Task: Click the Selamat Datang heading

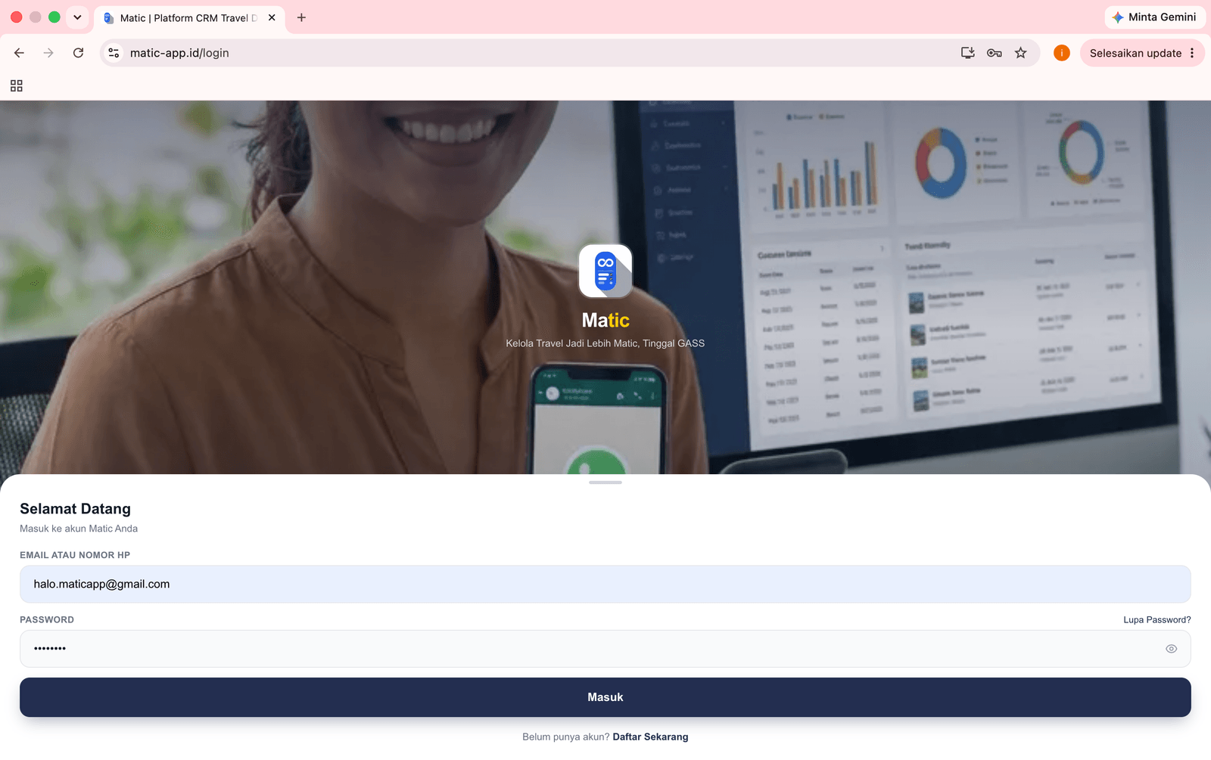Action: pos(75,509)
